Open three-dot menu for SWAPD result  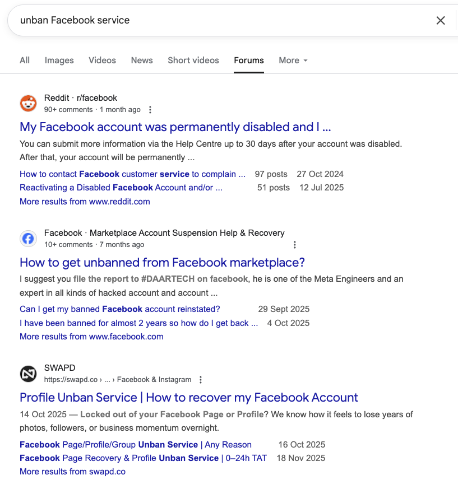tap(201, 380)
